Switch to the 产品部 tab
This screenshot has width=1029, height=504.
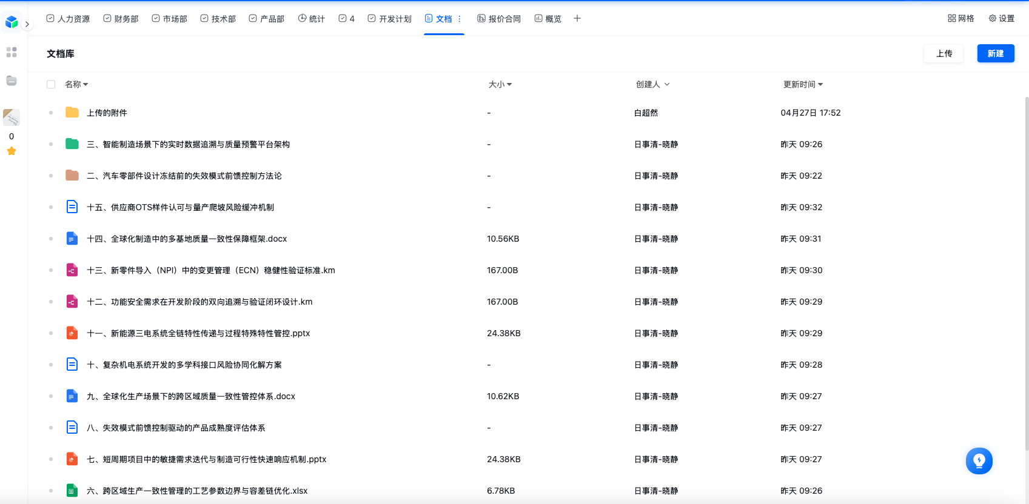tap(266, 19)
